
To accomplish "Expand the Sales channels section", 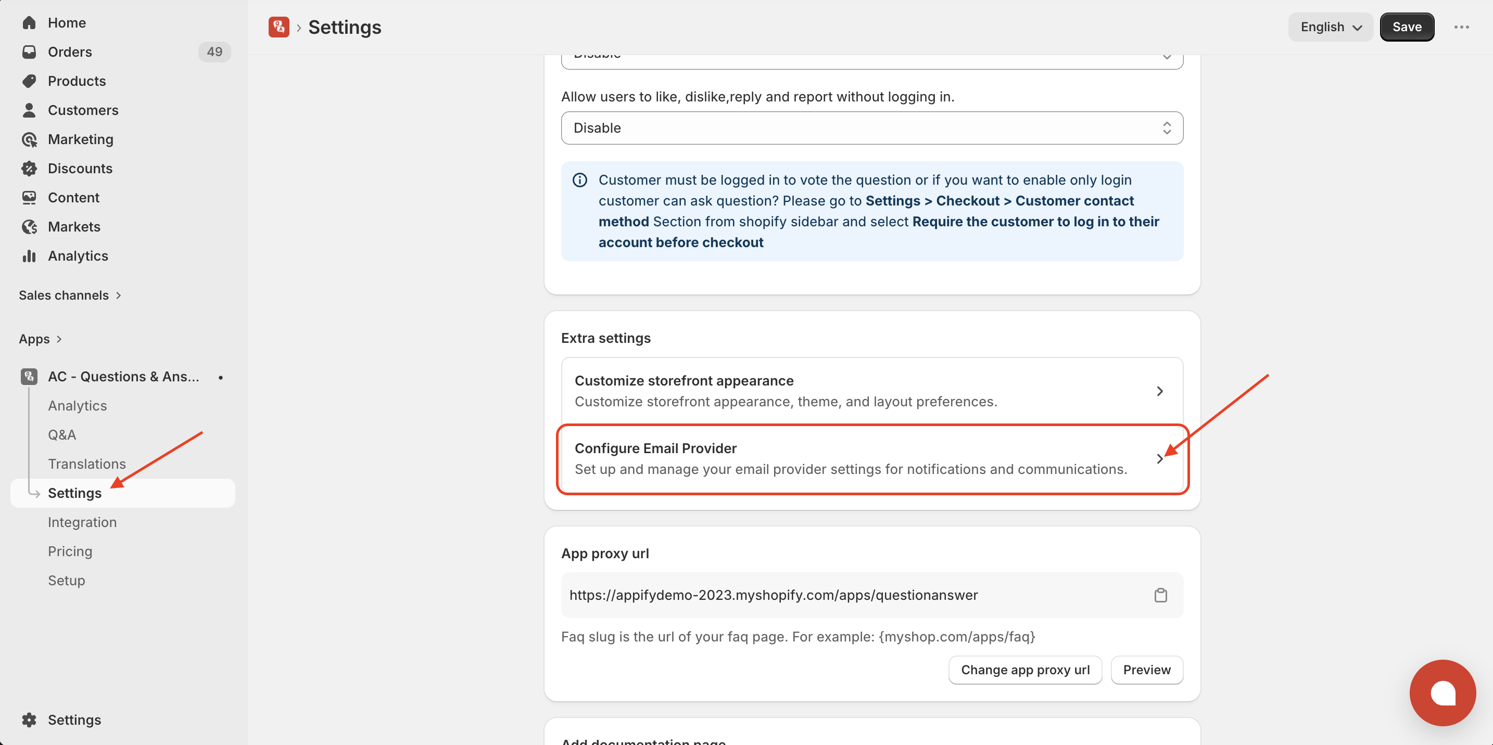I will (70, 296).
